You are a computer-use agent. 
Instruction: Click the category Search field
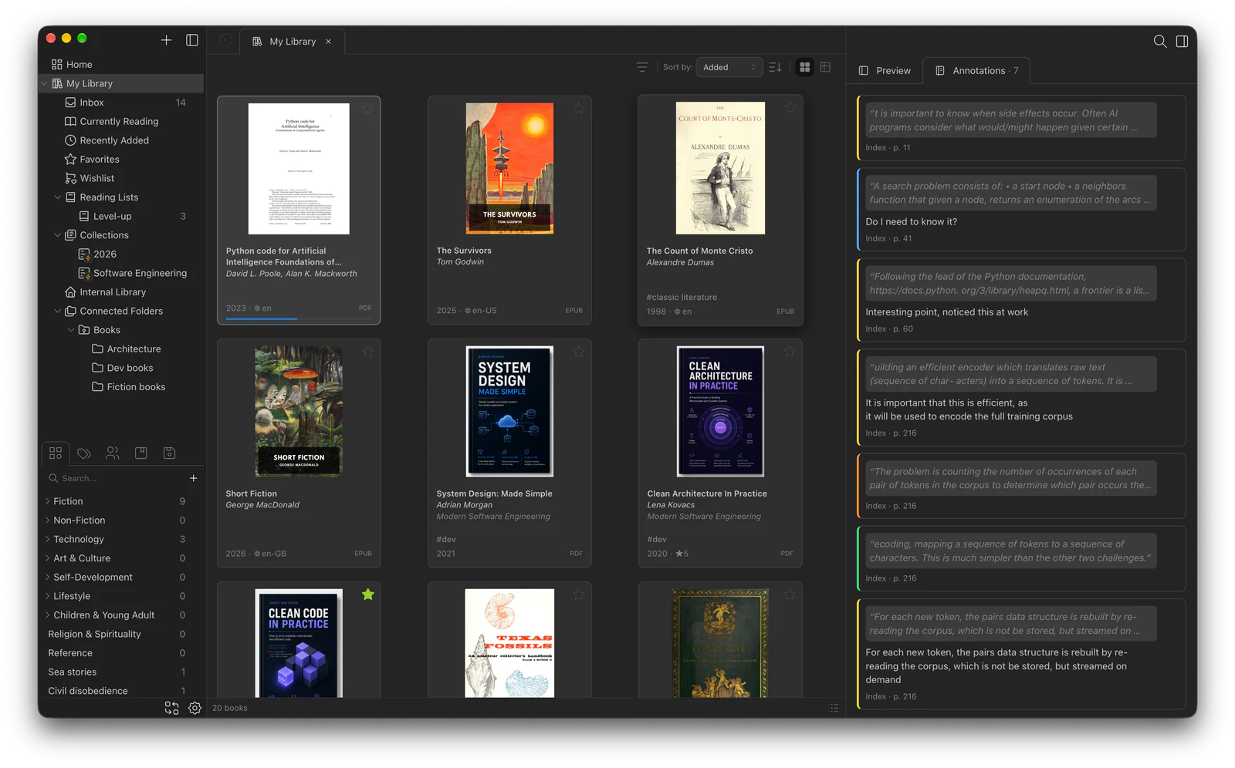[x=116, y=478]
